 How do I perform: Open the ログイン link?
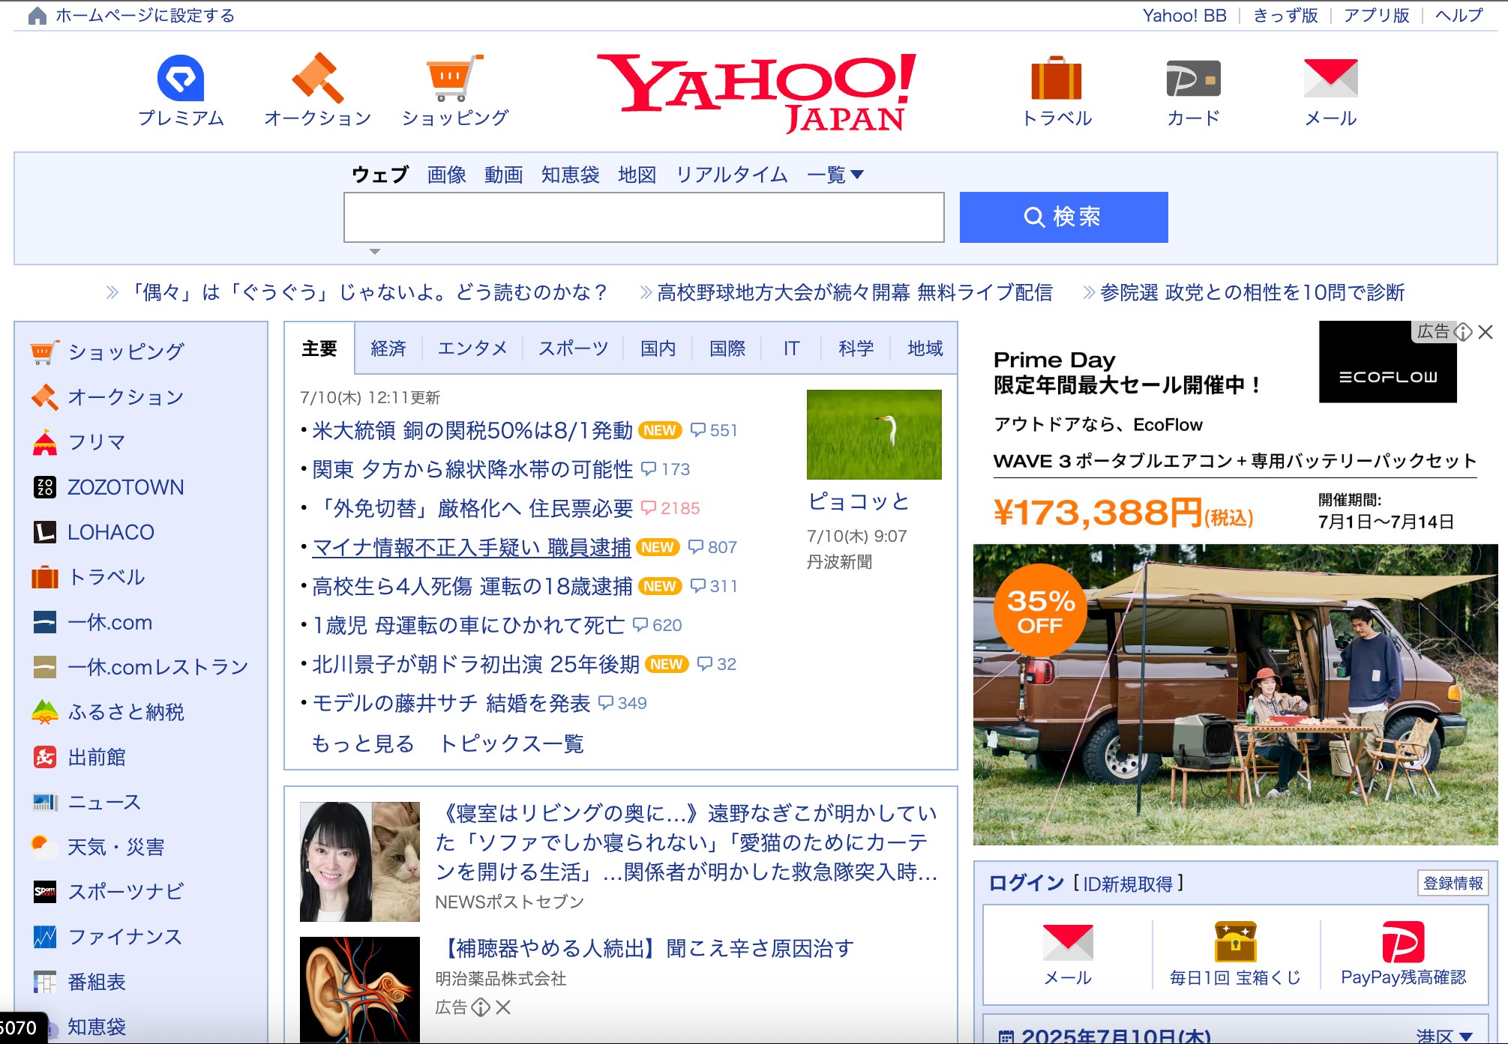(1026, 883)
